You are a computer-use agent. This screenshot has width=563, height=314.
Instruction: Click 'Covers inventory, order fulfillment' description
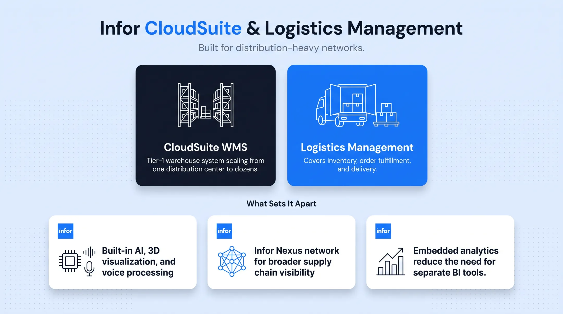click(x=357, y=165)
